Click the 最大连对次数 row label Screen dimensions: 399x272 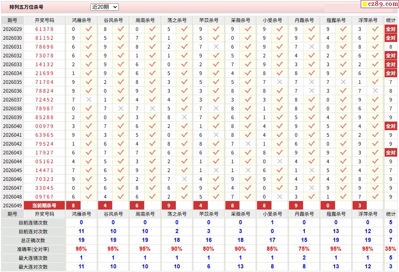click(x=33, y=267)
